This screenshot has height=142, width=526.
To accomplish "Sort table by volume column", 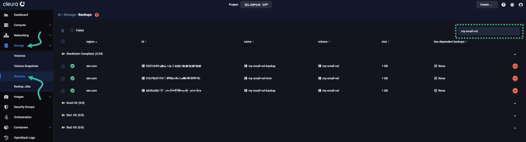I will pos(324,42).
